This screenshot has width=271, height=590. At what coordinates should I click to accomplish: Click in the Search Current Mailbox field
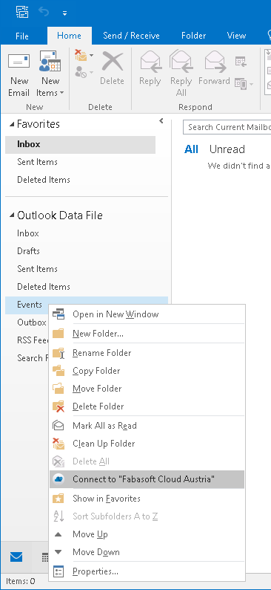pyautogui.click(x=227, y=127)
